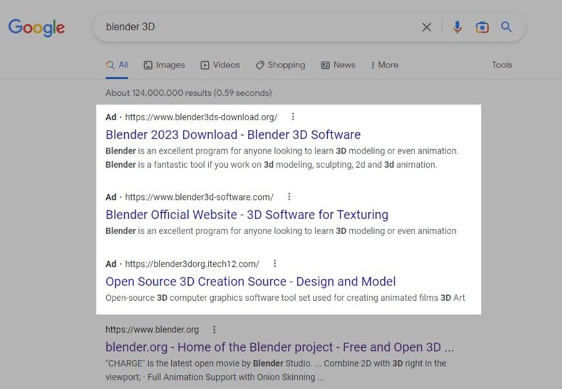Click the CHARGE open movie description snippet
Screen dimensions: 562x389
[x=276, y=370]
